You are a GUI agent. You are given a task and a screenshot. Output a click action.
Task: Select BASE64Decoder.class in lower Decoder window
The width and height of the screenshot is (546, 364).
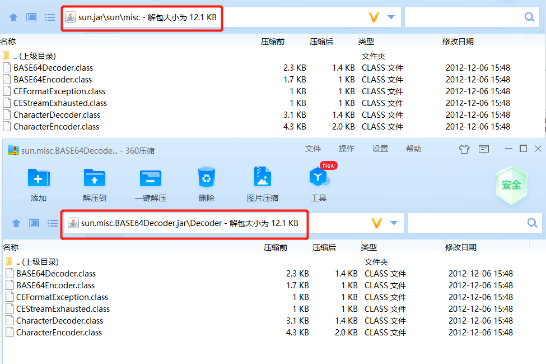pos(55,274)
